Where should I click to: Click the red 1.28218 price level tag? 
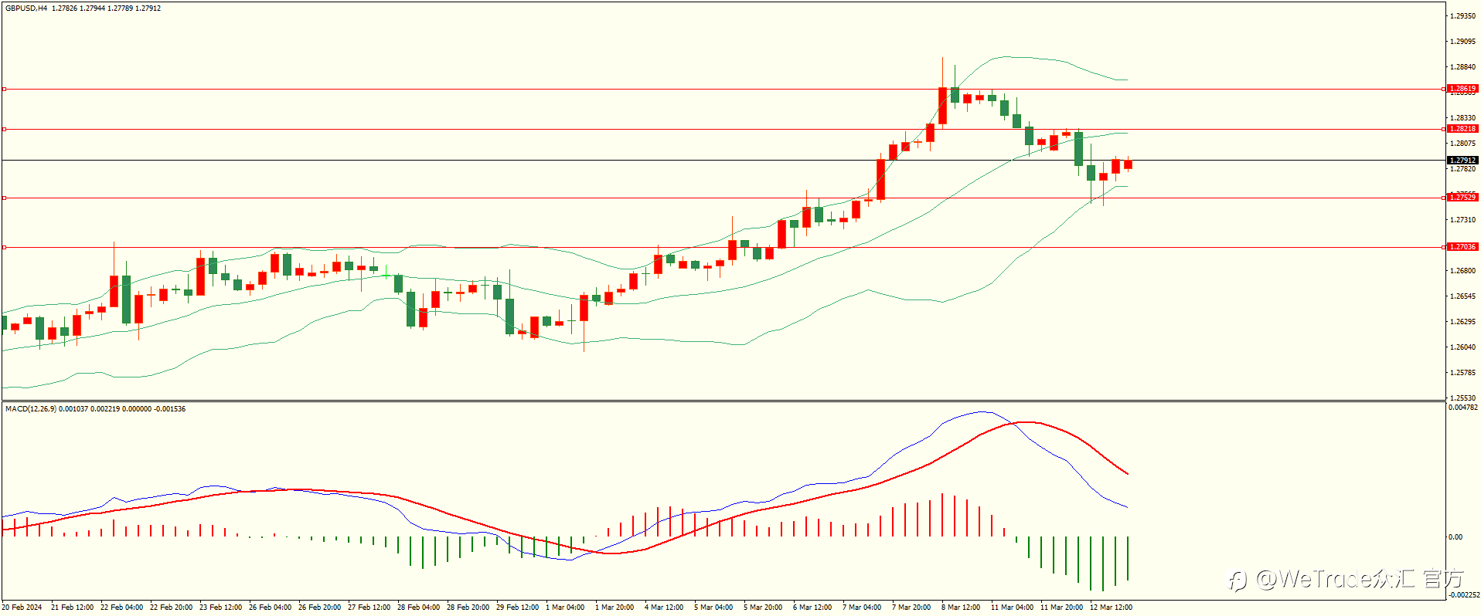[x=1462, y=129]
